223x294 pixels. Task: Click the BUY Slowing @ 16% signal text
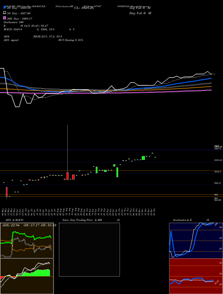point(70,40)
